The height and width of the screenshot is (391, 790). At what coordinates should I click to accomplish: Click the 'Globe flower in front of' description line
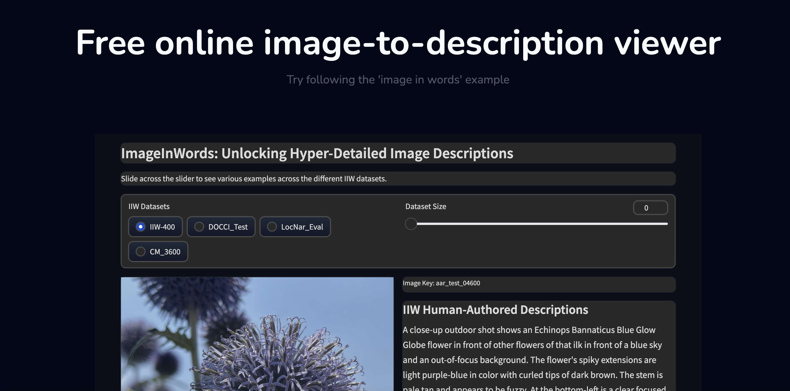[x=532, y=345]
